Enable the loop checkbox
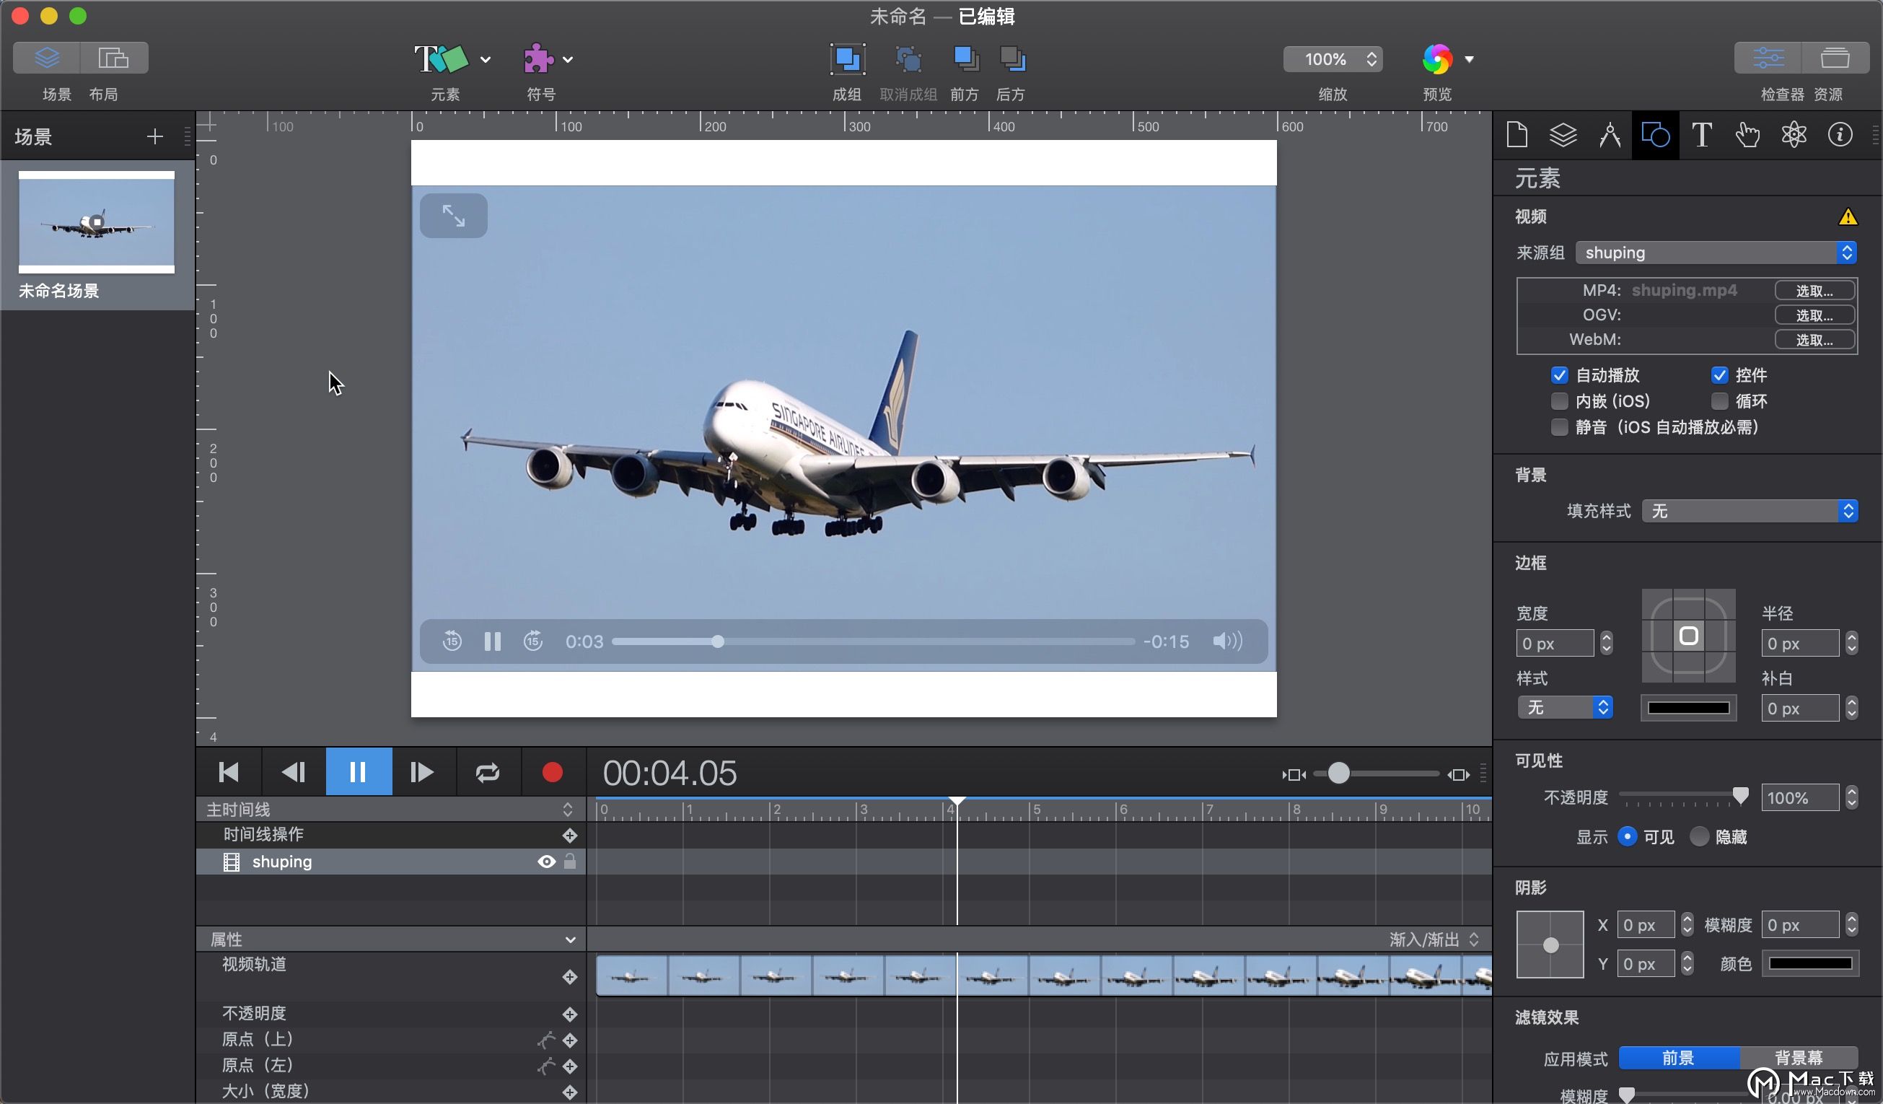Image resolution: width=1883 pixels, height=1104 pixels. 1719,400
